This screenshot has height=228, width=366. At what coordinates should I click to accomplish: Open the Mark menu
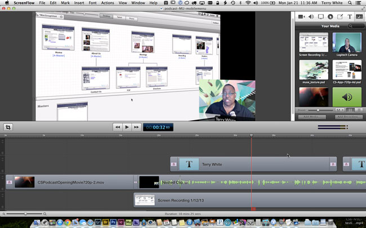(65, 3)
